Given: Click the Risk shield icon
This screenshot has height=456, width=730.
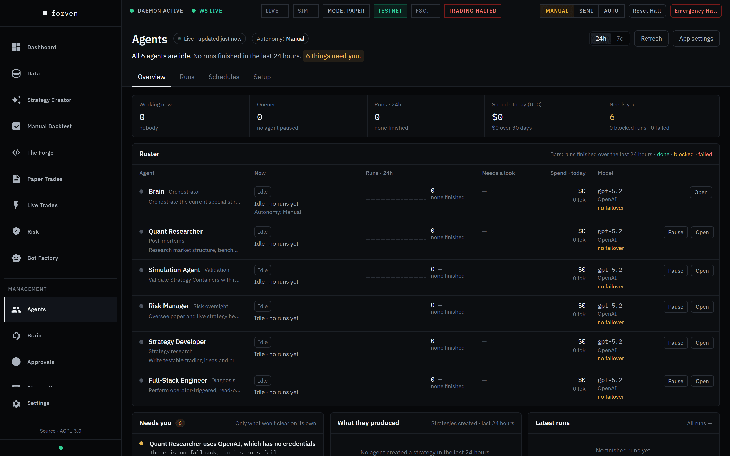Looking at the screenshot, I should click(16, 231).
